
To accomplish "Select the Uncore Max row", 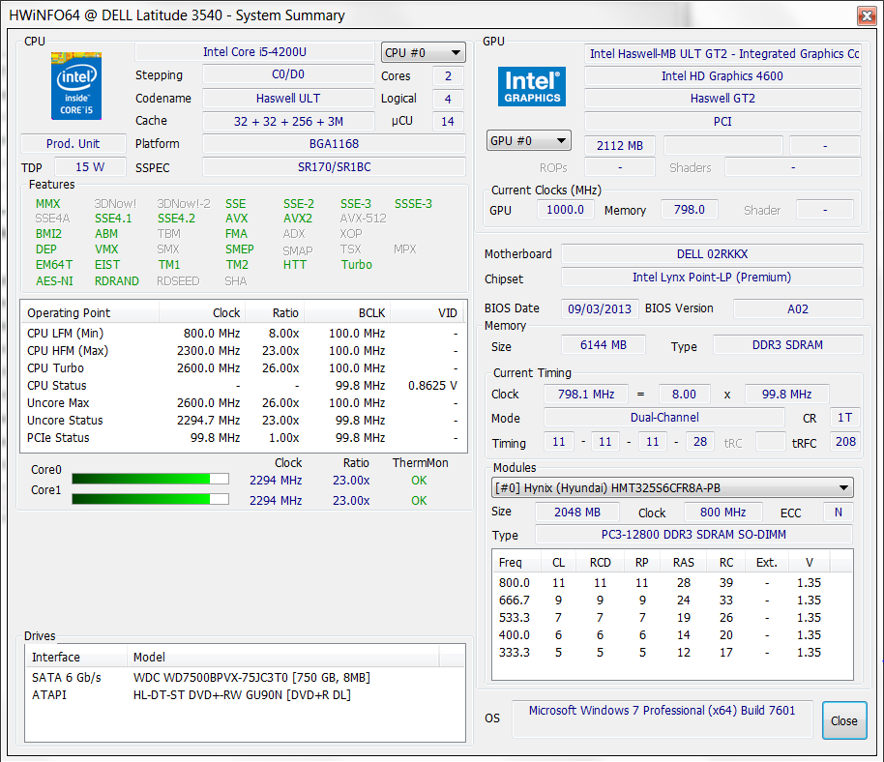I will coord(244,403).
